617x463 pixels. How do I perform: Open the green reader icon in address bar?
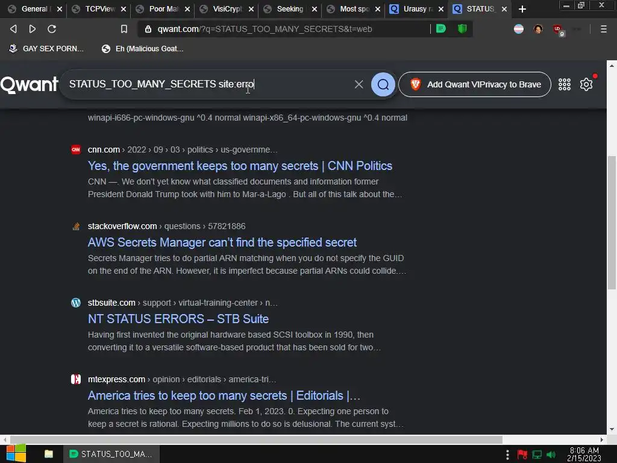(441, 29)
